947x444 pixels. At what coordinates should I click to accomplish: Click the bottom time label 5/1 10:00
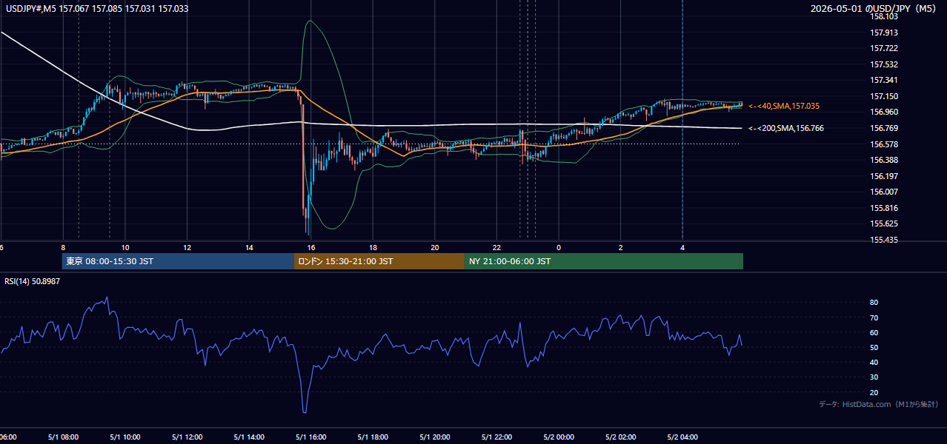[125, 437]
